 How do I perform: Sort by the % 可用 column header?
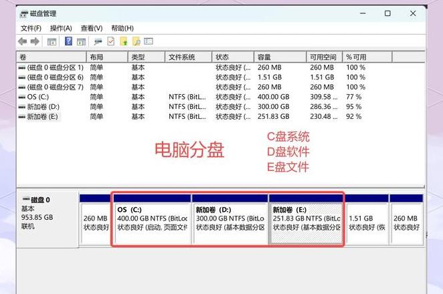(367, 57)
